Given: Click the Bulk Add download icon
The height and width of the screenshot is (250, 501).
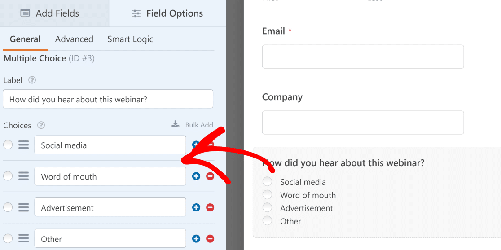Looking at the screenshot, I should [176, 124].
